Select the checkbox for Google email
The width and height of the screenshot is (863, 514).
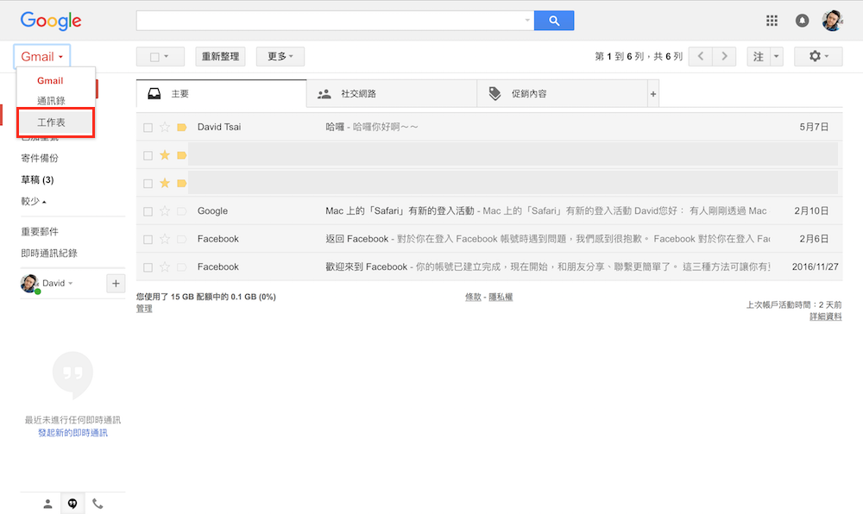click(148, 211)
